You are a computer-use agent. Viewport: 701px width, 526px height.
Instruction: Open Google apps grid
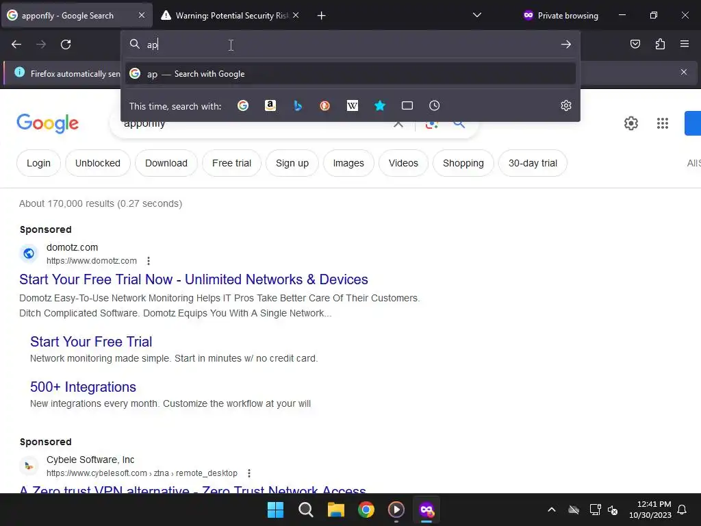[663, 123]
